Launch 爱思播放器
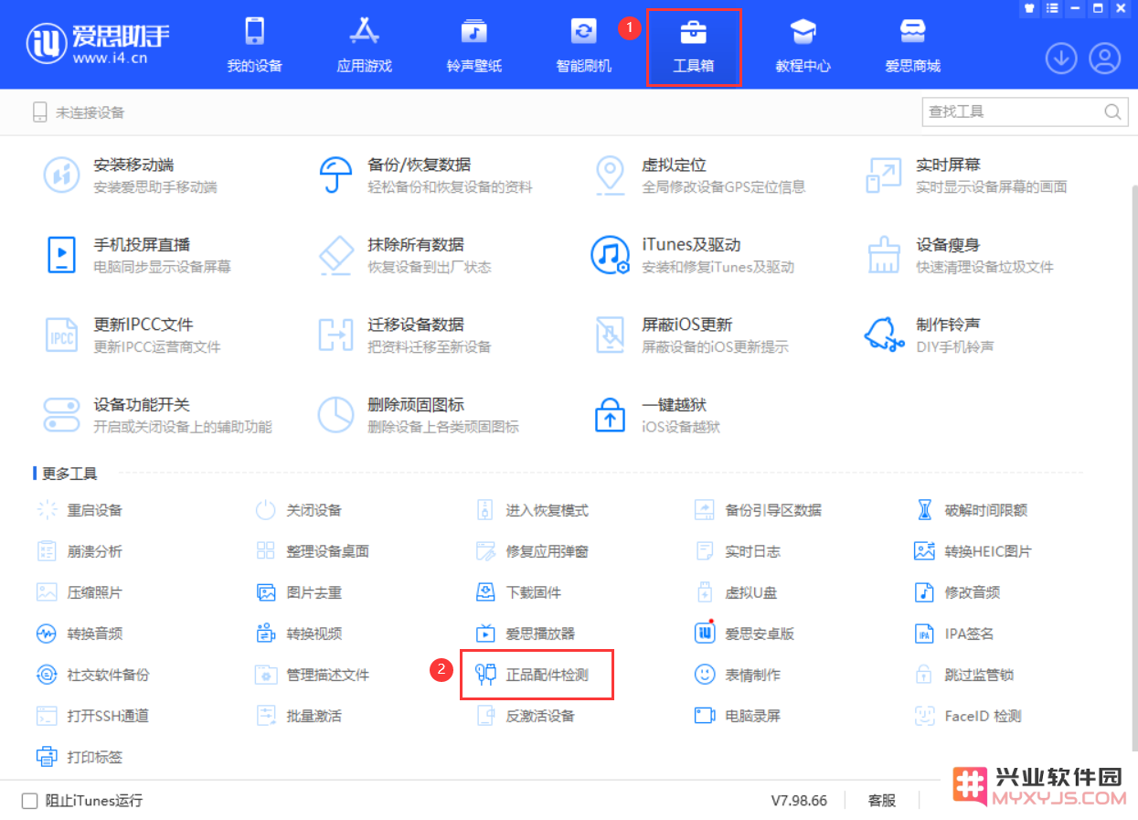Screen dimensions: 1138x820 pyautogui.click(x=525, y=634)
